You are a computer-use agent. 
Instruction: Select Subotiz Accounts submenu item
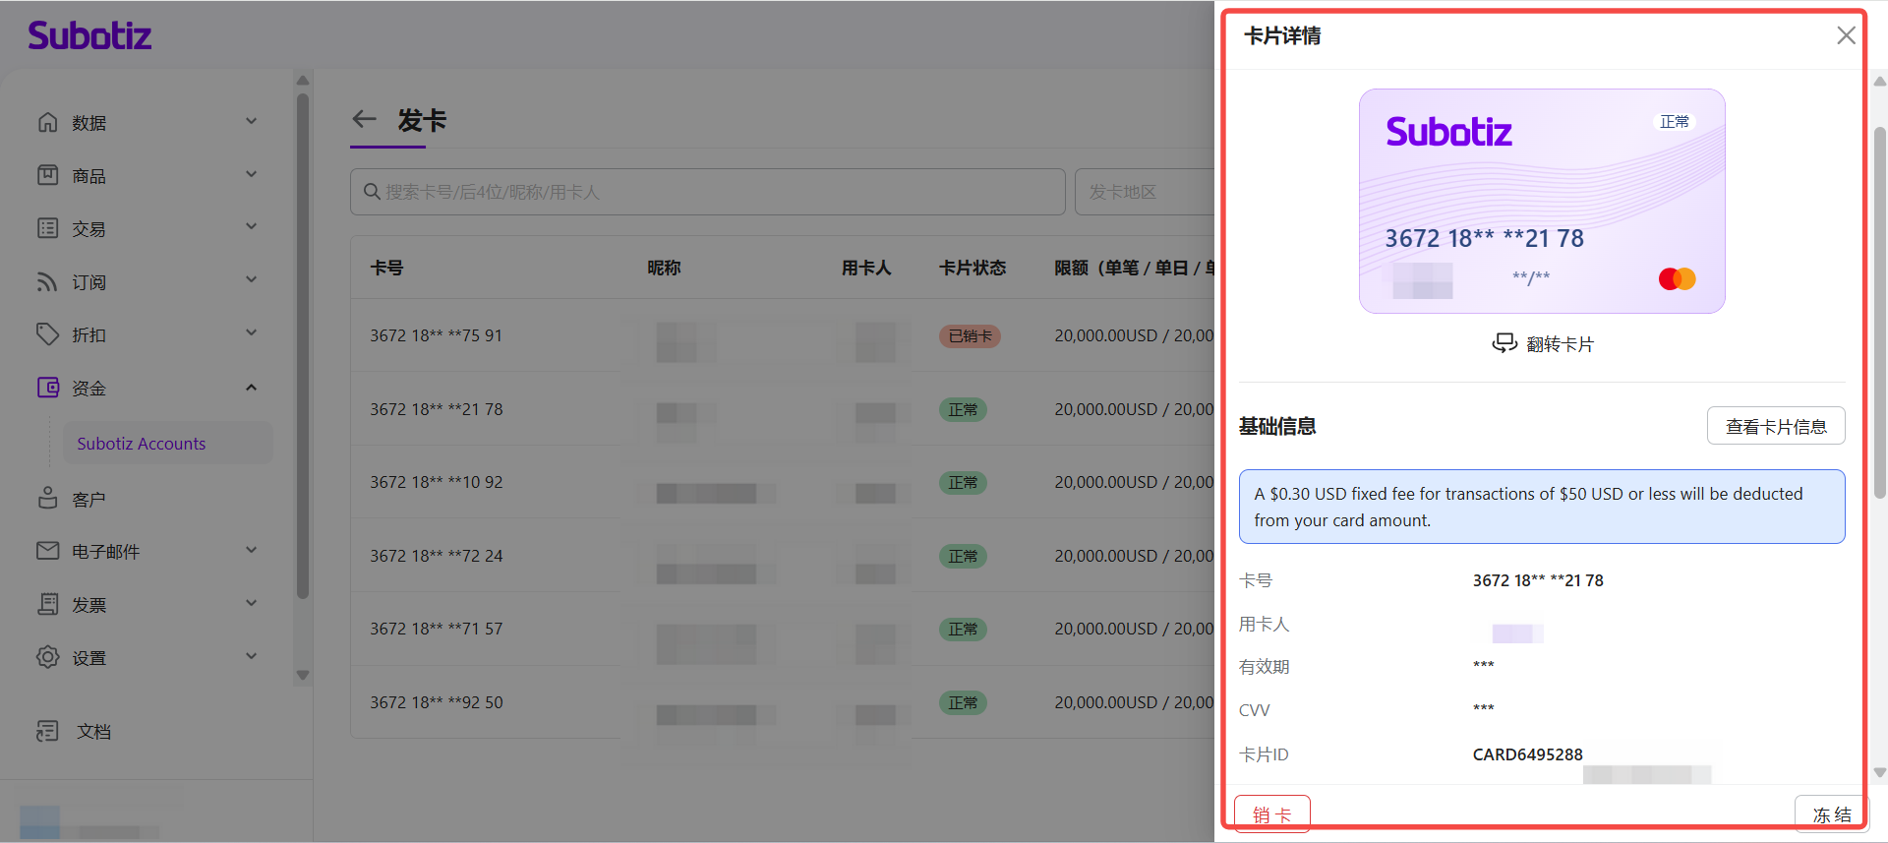[168, 444]
